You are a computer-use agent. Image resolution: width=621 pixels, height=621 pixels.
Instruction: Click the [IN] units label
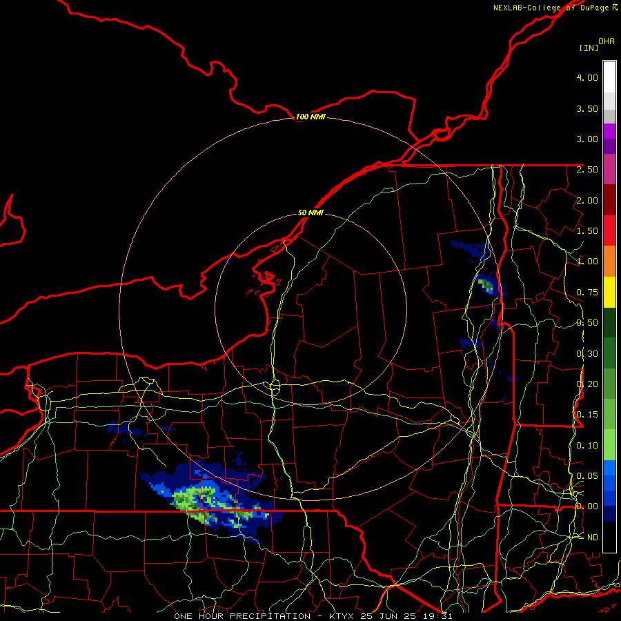(589, 48)
